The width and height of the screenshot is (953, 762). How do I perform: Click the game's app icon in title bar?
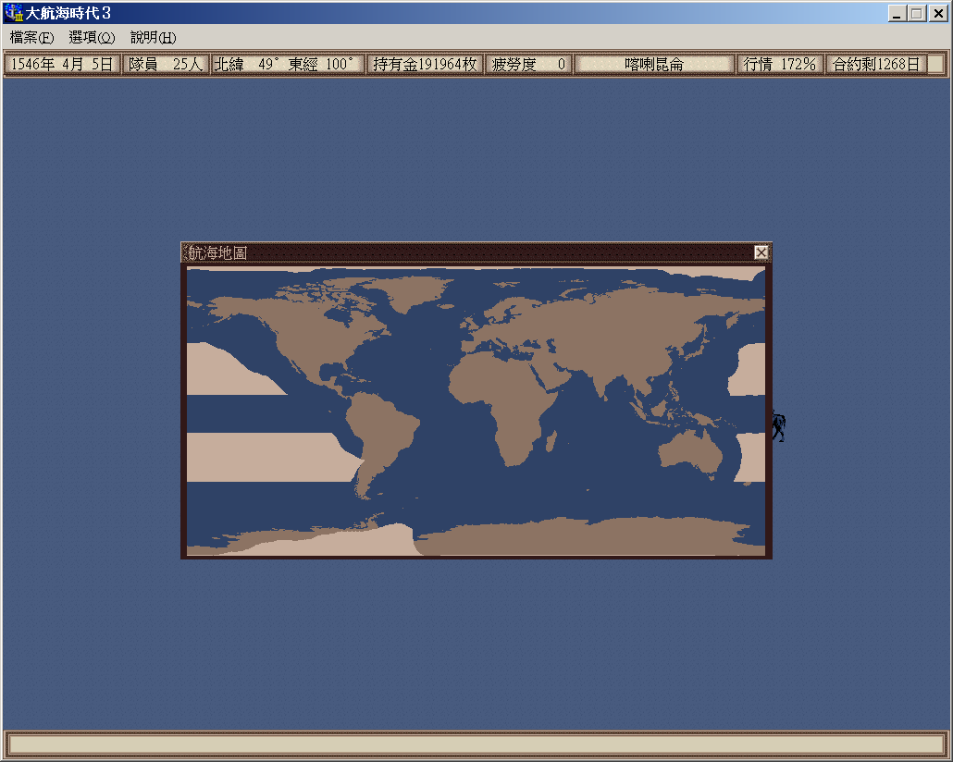click(x=14, y=13)
